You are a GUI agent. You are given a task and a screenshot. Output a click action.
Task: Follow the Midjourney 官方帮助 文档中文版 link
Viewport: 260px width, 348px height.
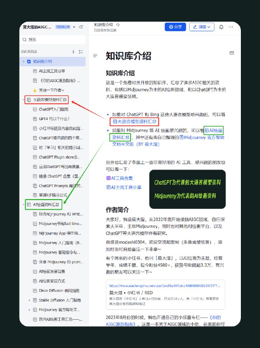pyautogui.click(x=201, y=137)
